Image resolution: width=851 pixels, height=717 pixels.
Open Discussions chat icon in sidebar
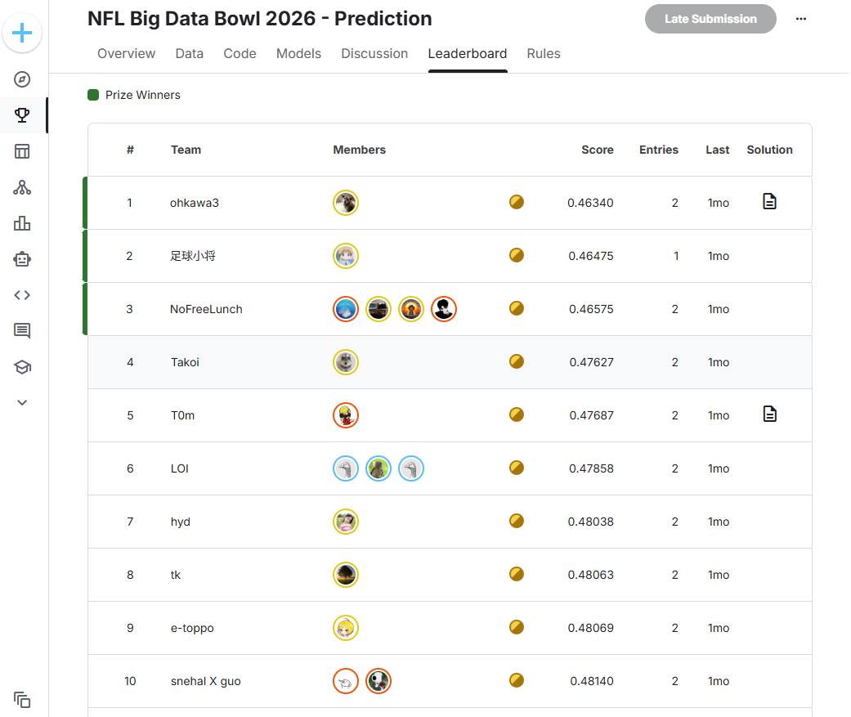click(x=22, y=331)
